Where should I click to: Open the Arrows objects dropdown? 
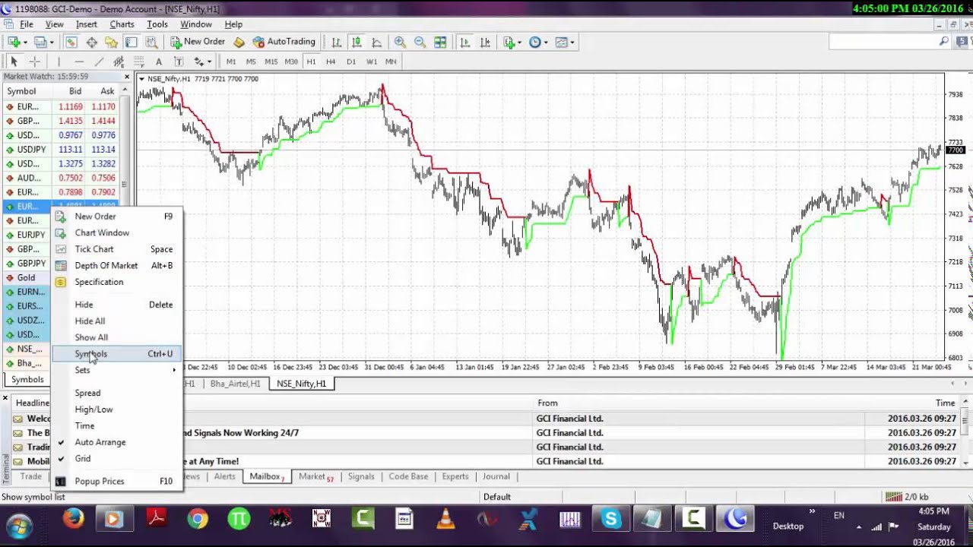[x=203, y=62]
